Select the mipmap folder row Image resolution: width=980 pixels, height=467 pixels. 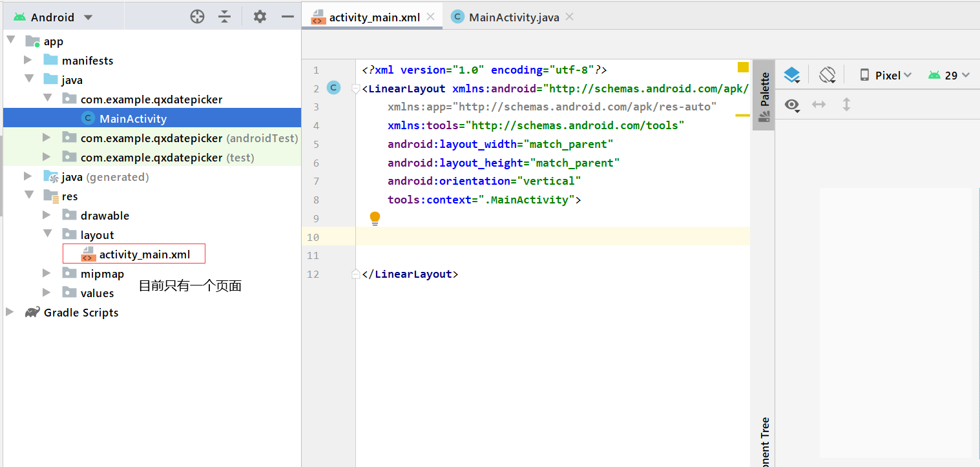(152, 273)
